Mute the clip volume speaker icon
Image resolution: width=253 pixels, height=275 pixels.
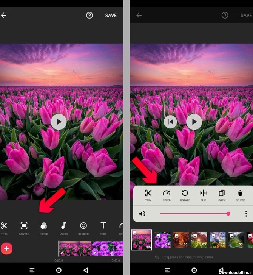click(142, 214)
